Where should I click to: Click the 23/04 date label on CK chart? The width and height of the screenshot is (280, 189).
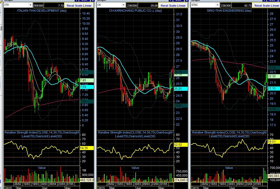(155, 184)
